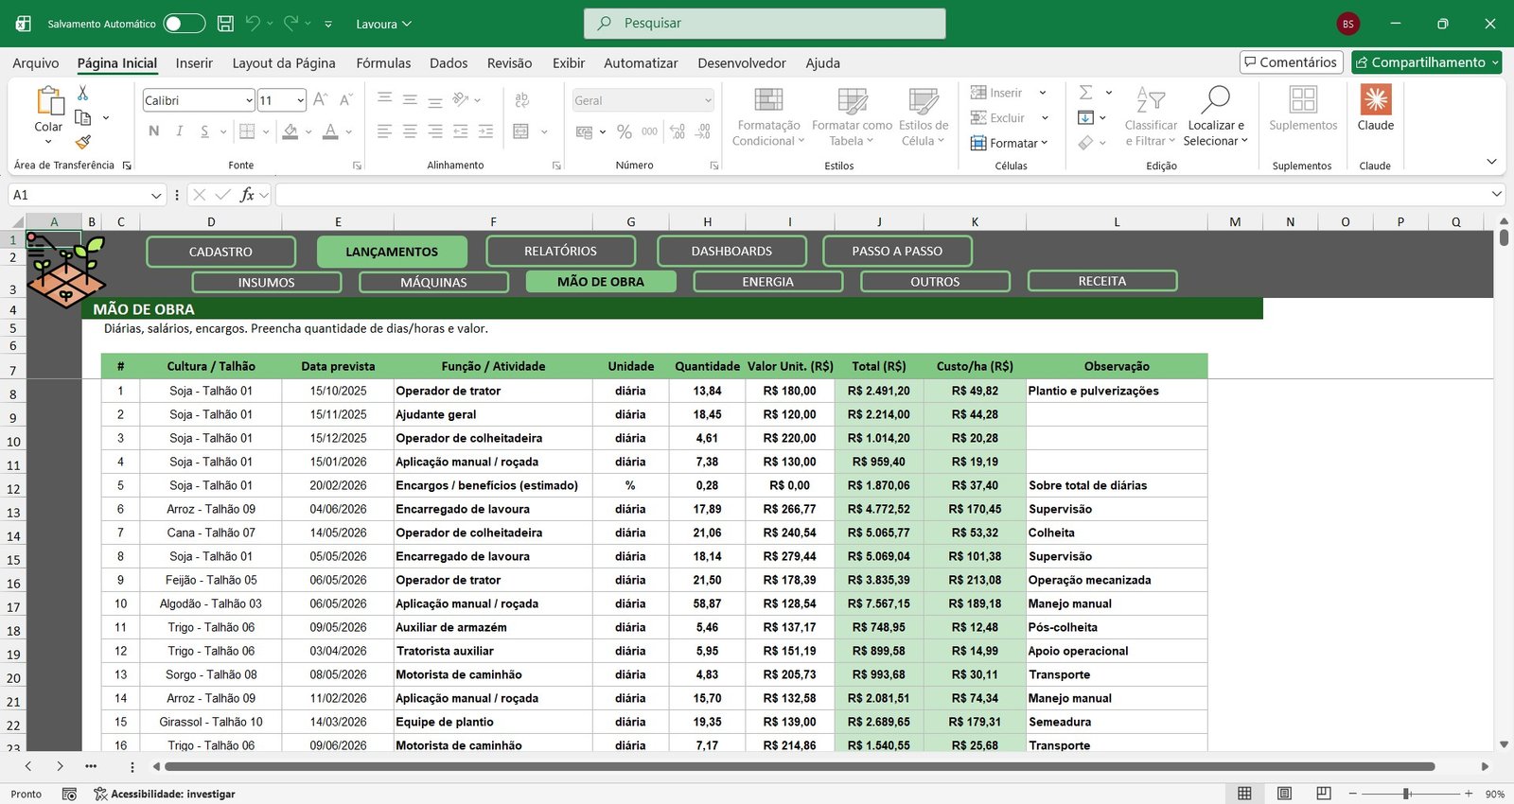Toggle top vertical alignment
Screen dimensions: 1514x804
(384, 99)
